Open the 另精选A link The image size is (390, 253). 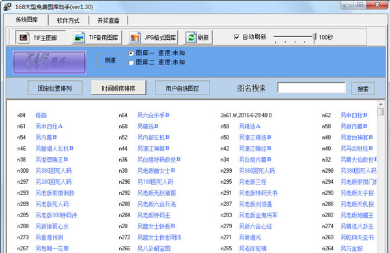pos(250,126)
